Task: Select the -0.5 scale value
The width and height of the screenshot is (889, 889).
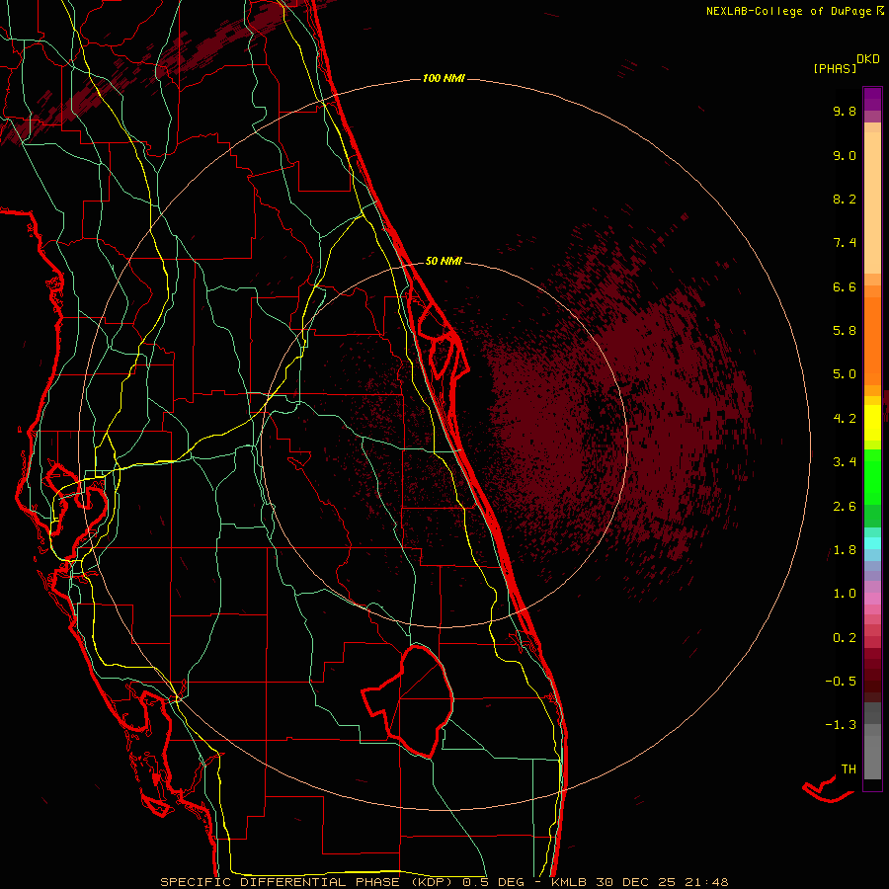Action: (x=841, y=682)
